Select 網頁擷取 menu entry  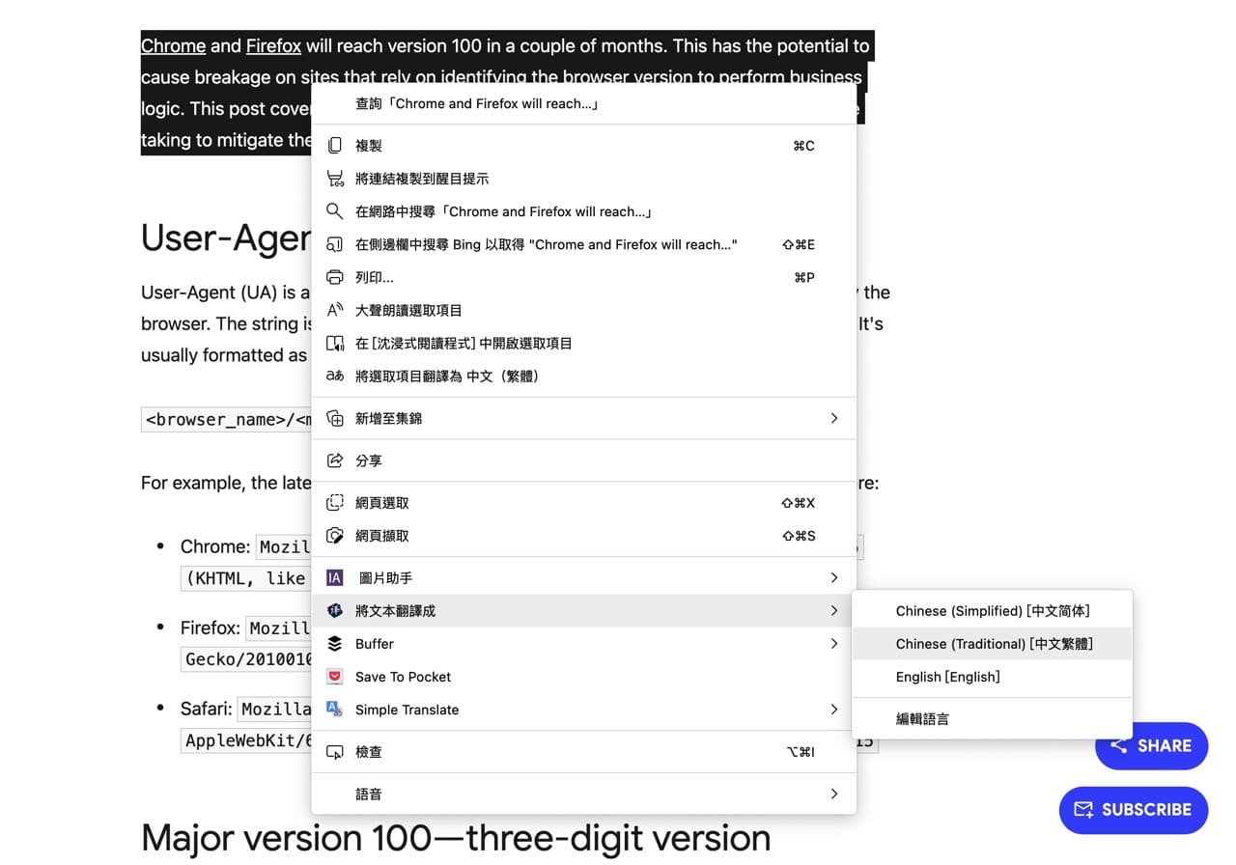(583, 536)
